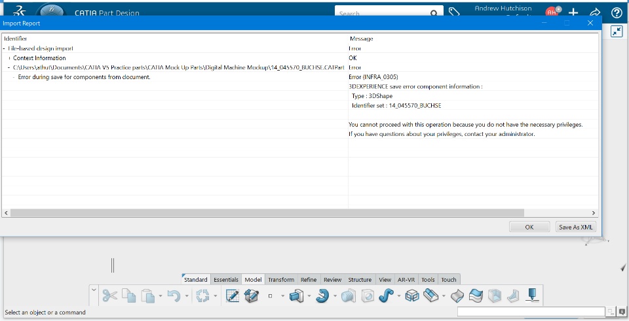Open the tag icon in top bar

pyautogui.click(x=453, y=12)
